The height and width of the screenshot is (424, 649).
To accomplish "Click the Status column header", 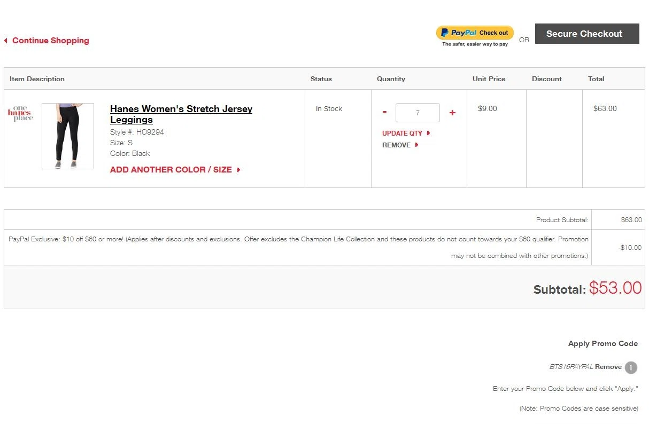I will (x=321, y=79).
